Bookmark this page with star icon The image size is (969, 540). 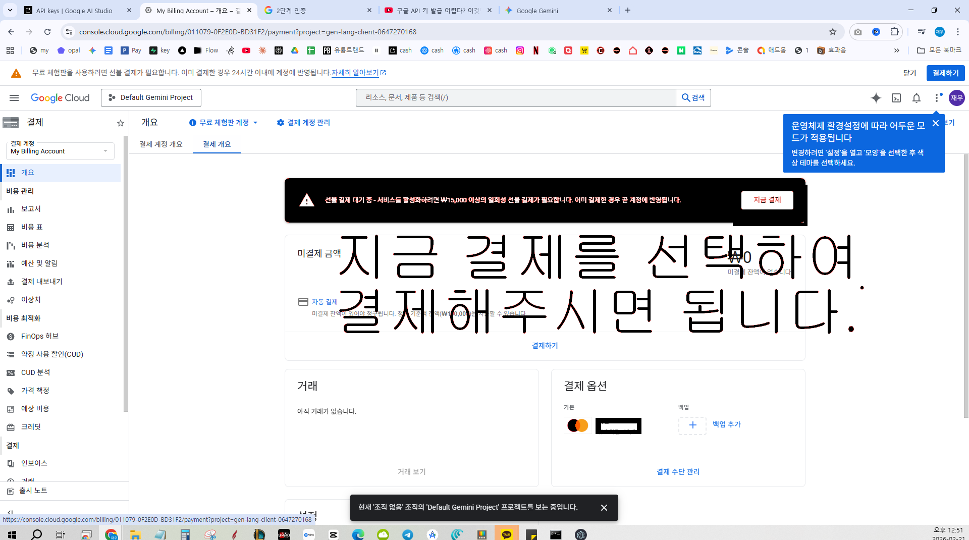[x=833, y=32]
